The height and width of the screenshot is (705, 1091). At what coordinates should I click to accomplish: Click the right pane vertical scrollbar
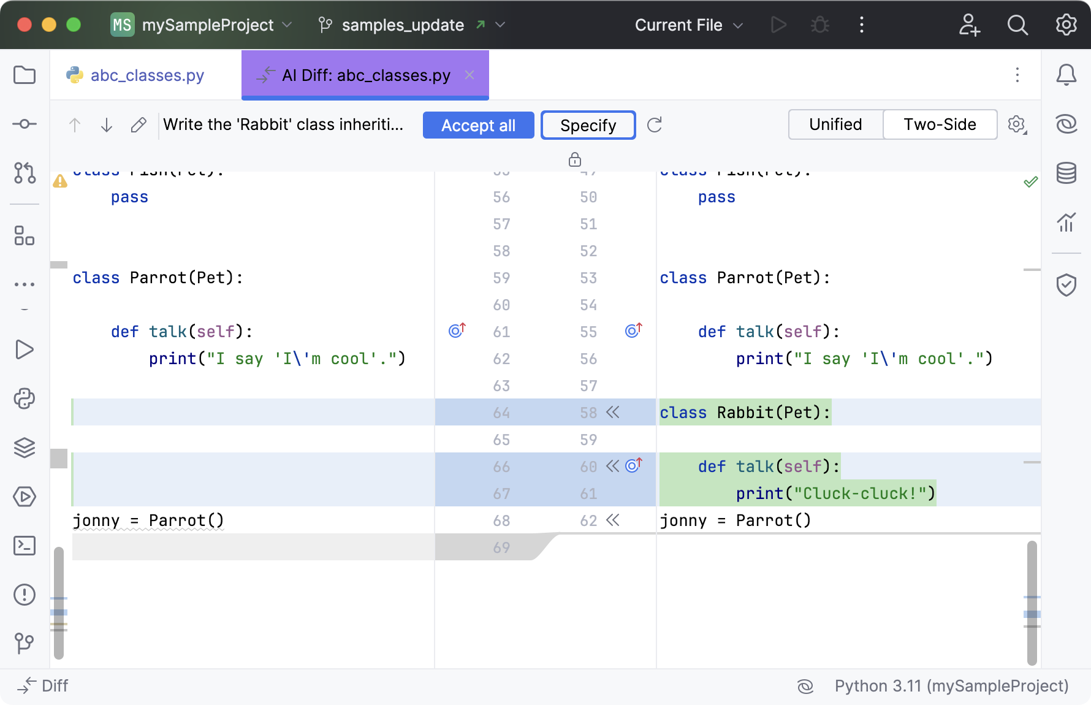pos(1032,603)
